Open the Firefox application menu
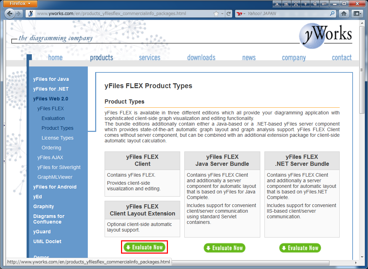The image size is (368, 269). pyautogui.click(x=20, y=3)
